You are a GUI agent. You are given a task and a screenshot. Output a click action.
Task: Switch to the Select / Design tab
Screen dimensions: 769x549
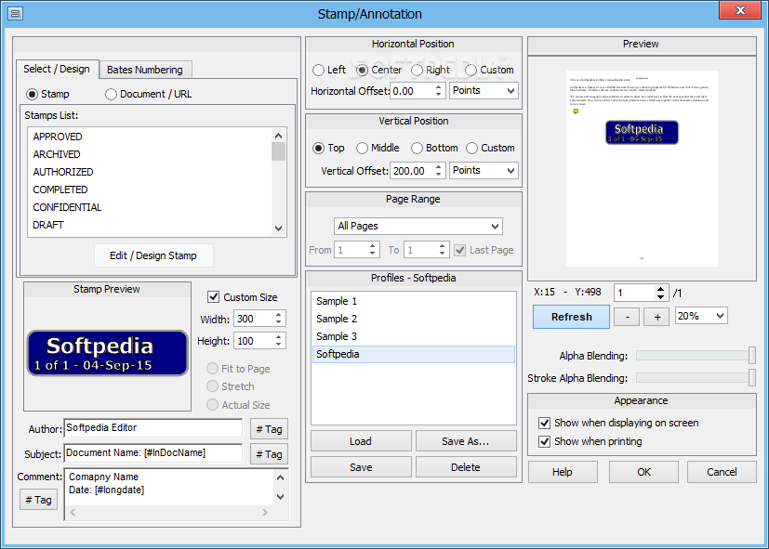[x=57, y=69]
